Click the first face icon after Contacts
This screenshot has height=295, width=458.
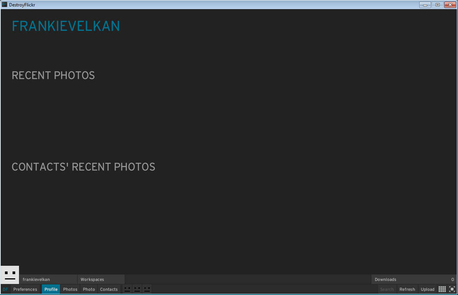click(127, 289)
